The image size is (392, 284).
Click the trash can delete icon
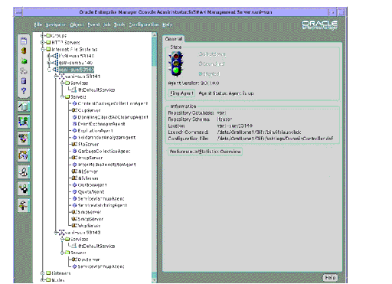pos(24,81)
